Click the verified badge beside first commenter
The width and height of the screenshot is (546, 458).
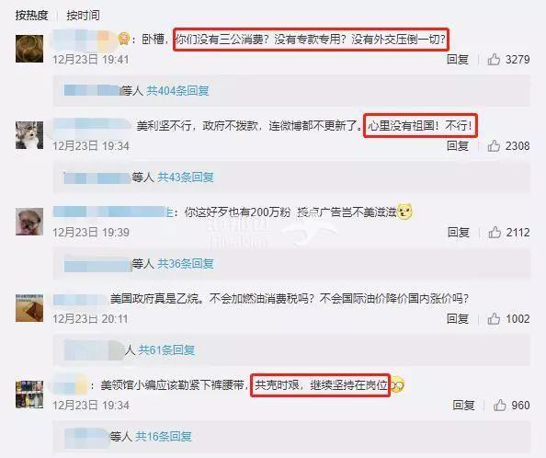coord(123,39)
